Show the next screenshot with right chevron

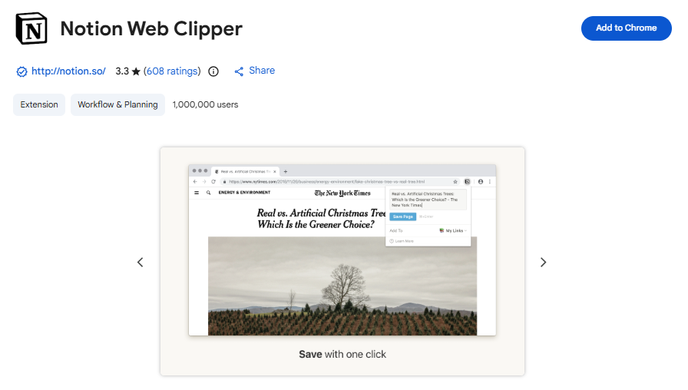tap(543, 263)
